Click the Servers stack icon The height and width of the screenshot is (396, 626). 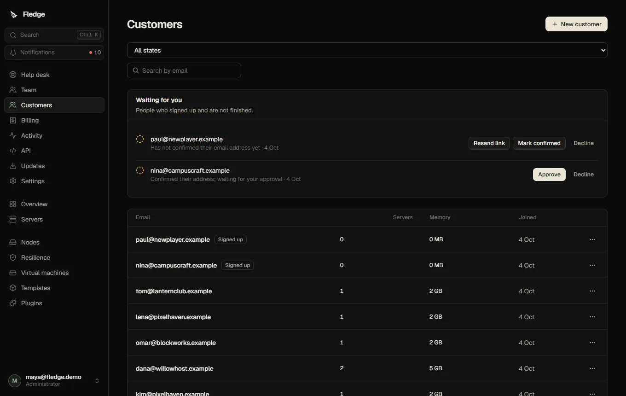(13, 219)
